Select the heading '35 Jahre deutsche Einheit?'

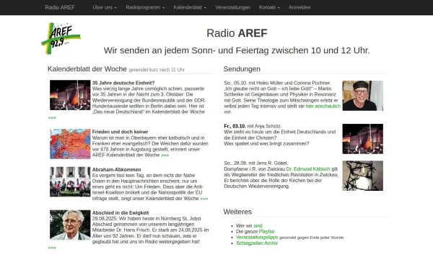coord(123,83)
